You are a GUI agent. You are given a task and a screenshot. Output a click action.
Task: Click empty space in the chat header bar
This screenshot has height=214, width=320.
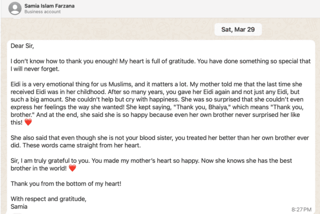point(194,9)
